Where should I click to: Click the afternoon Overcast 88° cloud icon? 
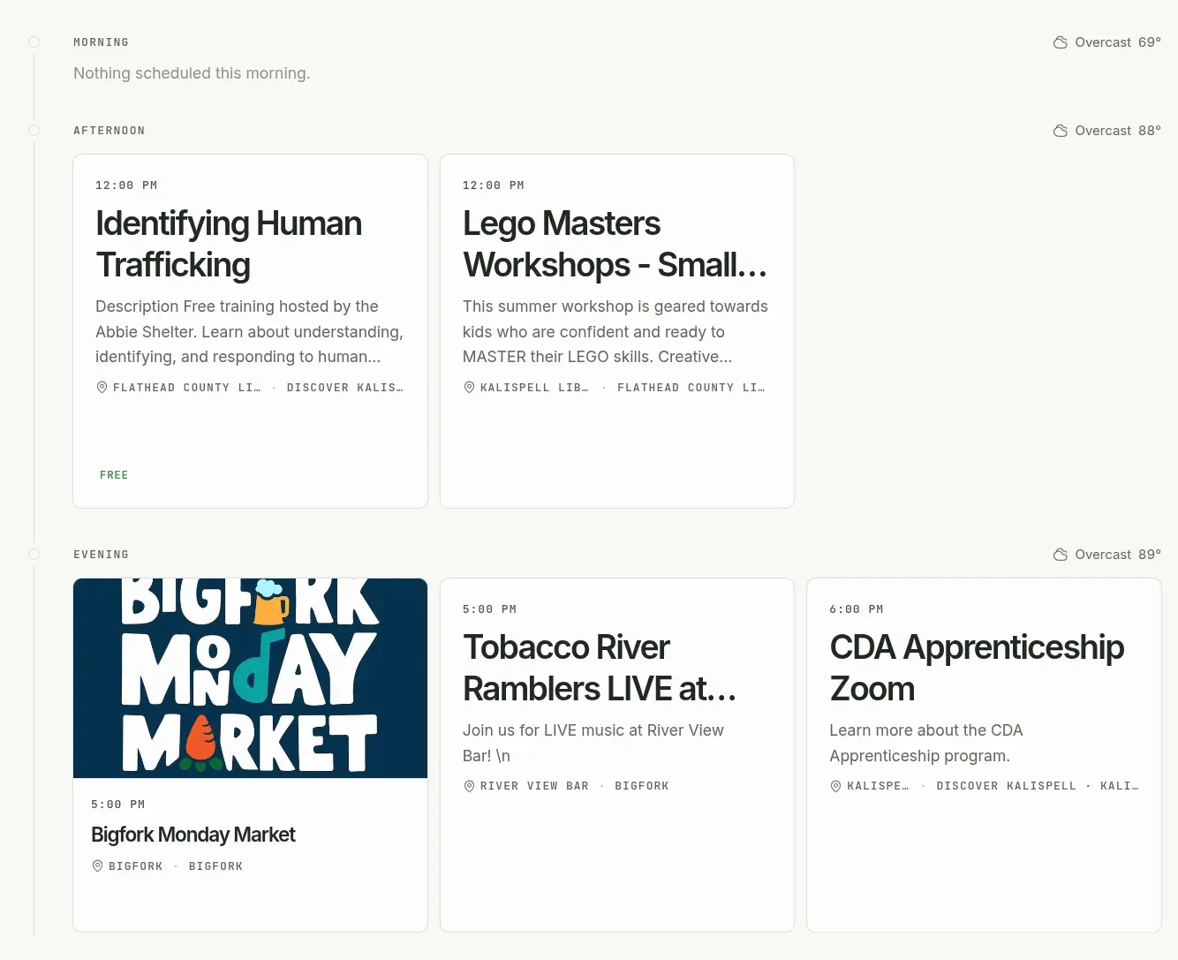[x=1060, y=131]
